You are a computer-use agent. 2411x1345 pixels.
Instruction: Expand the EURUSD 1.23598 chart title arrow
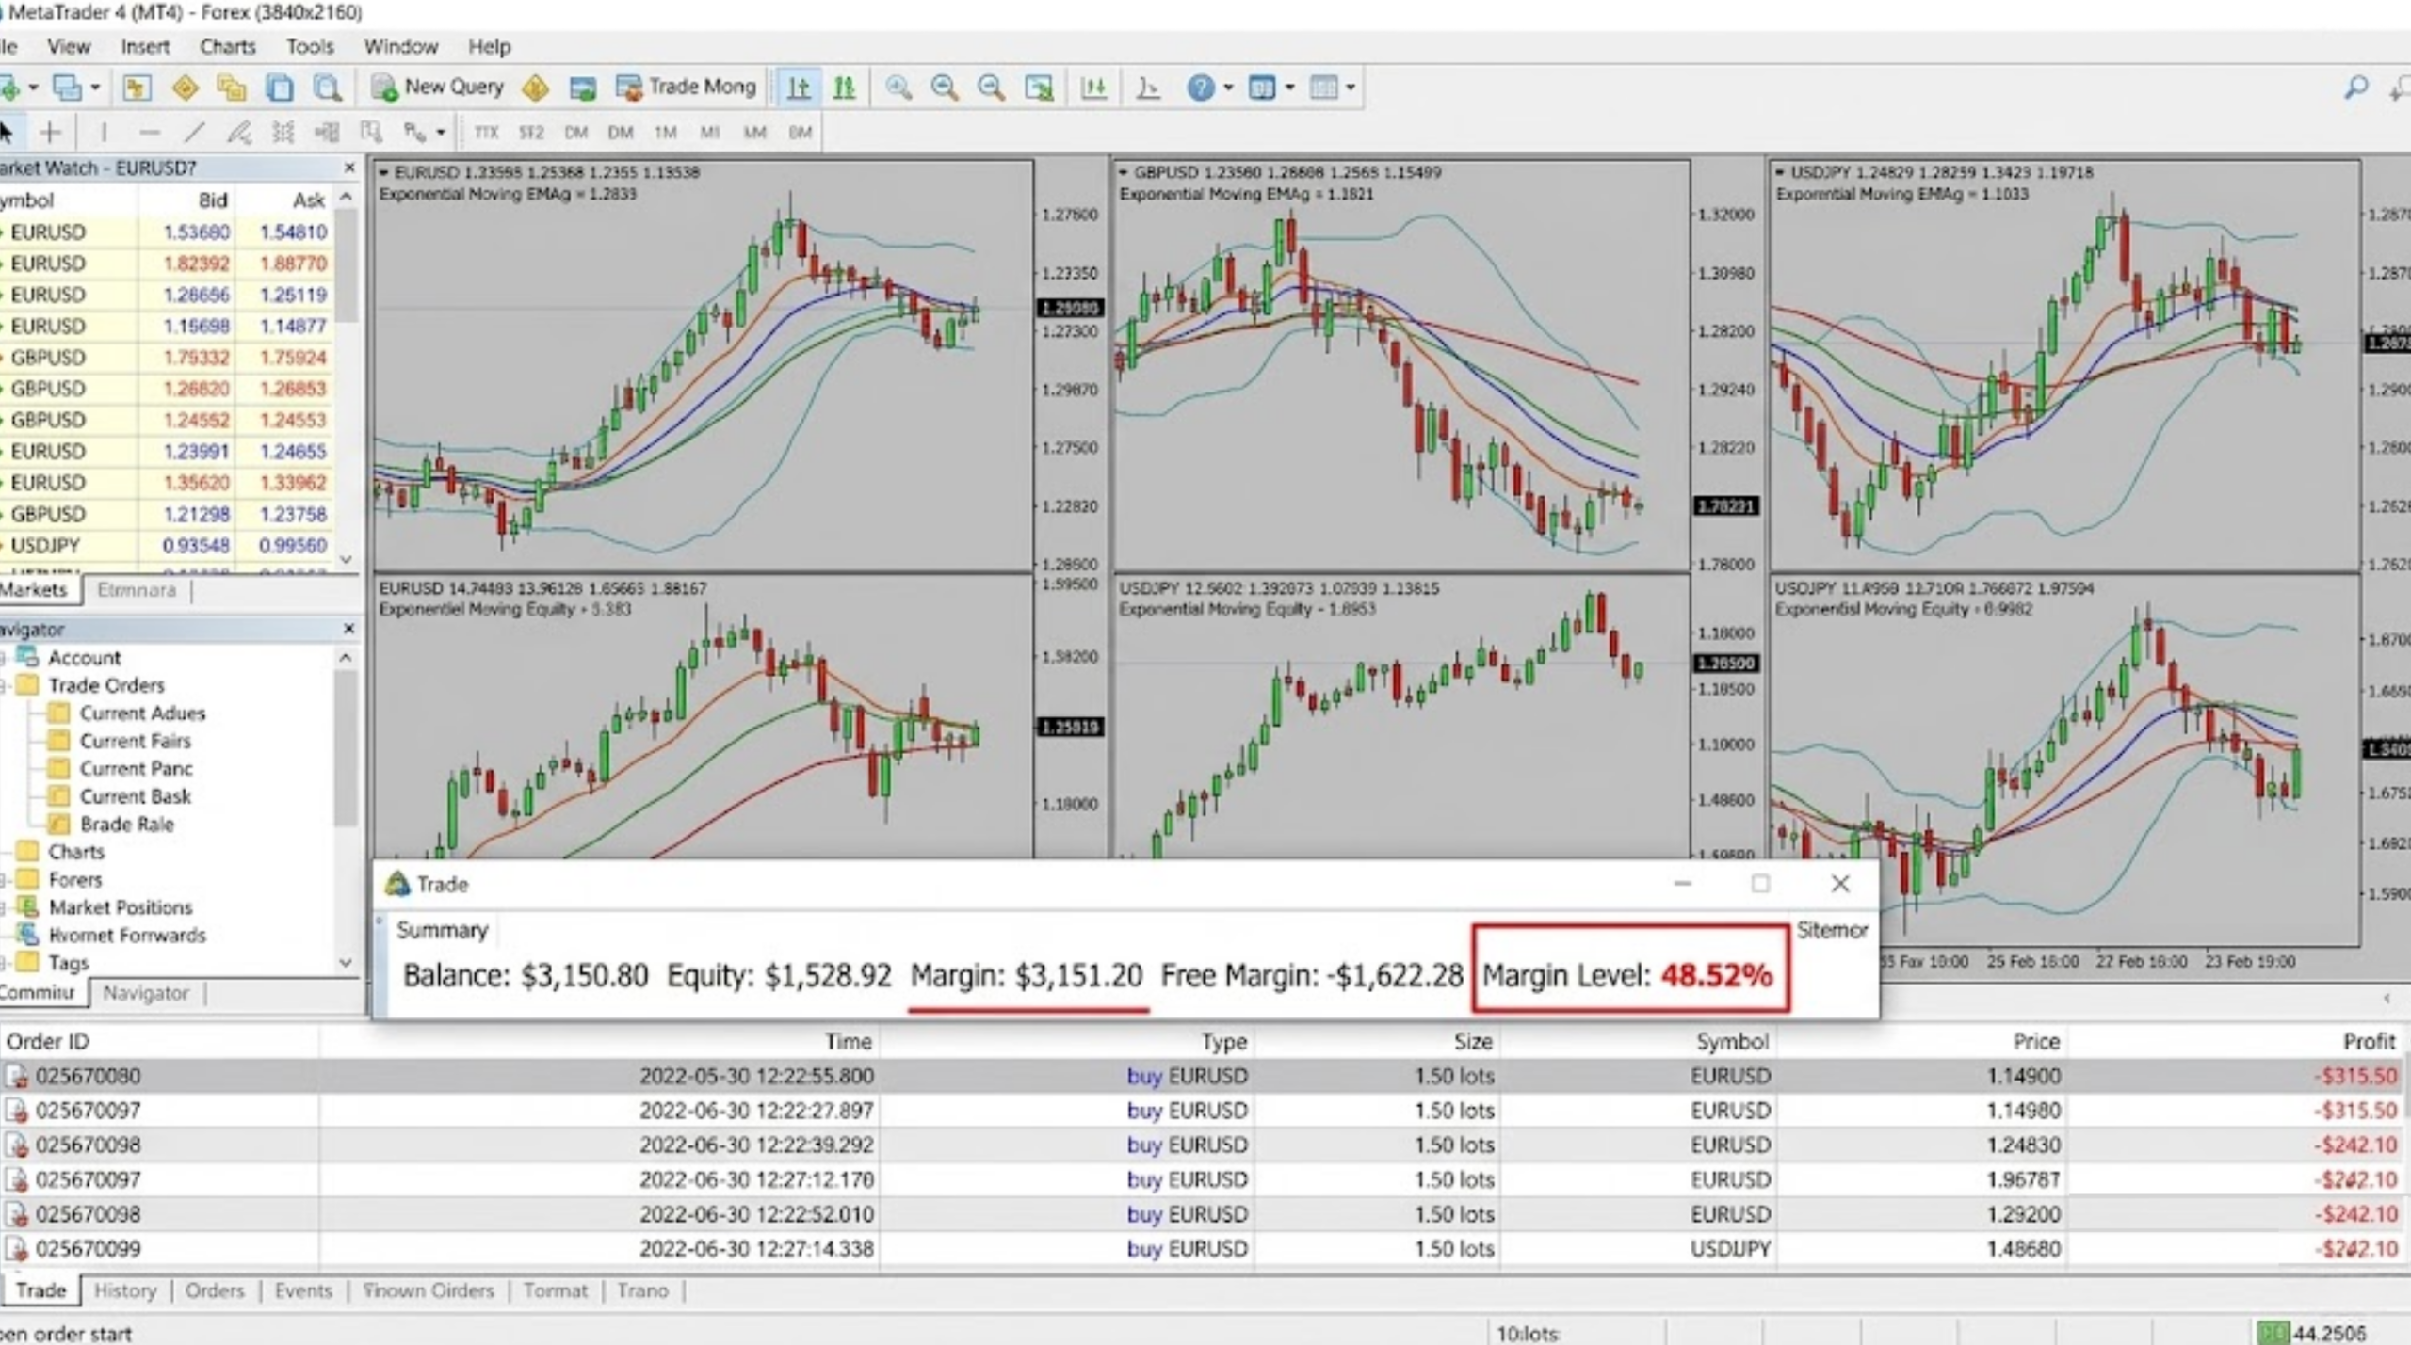point(383,172)
